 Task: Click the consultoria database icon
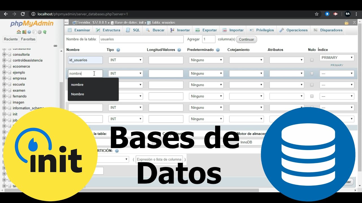click(x=10, y=54)
